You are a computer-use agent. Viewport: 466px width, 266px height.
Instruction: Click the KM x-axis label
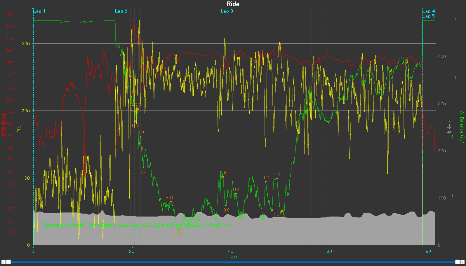[x=234, y=258]
